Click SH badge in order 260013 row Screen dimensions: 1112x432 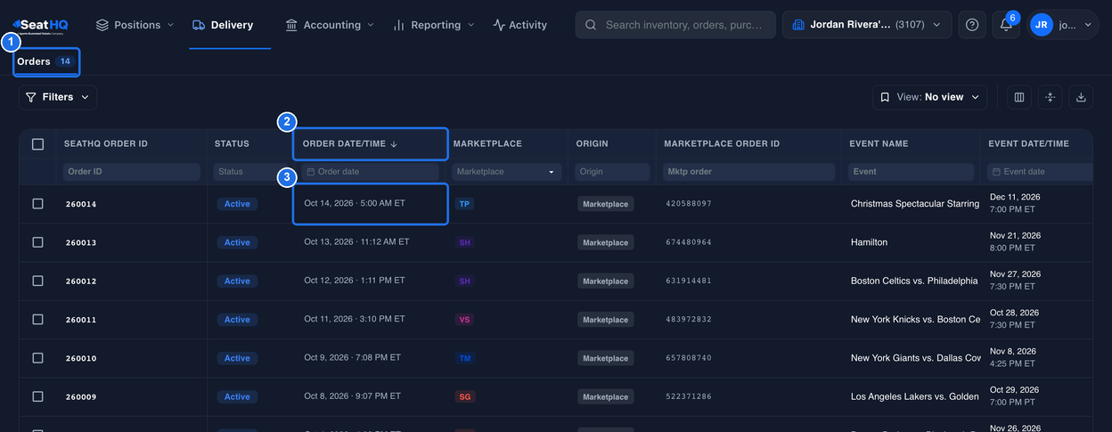(x=464, y=242)
